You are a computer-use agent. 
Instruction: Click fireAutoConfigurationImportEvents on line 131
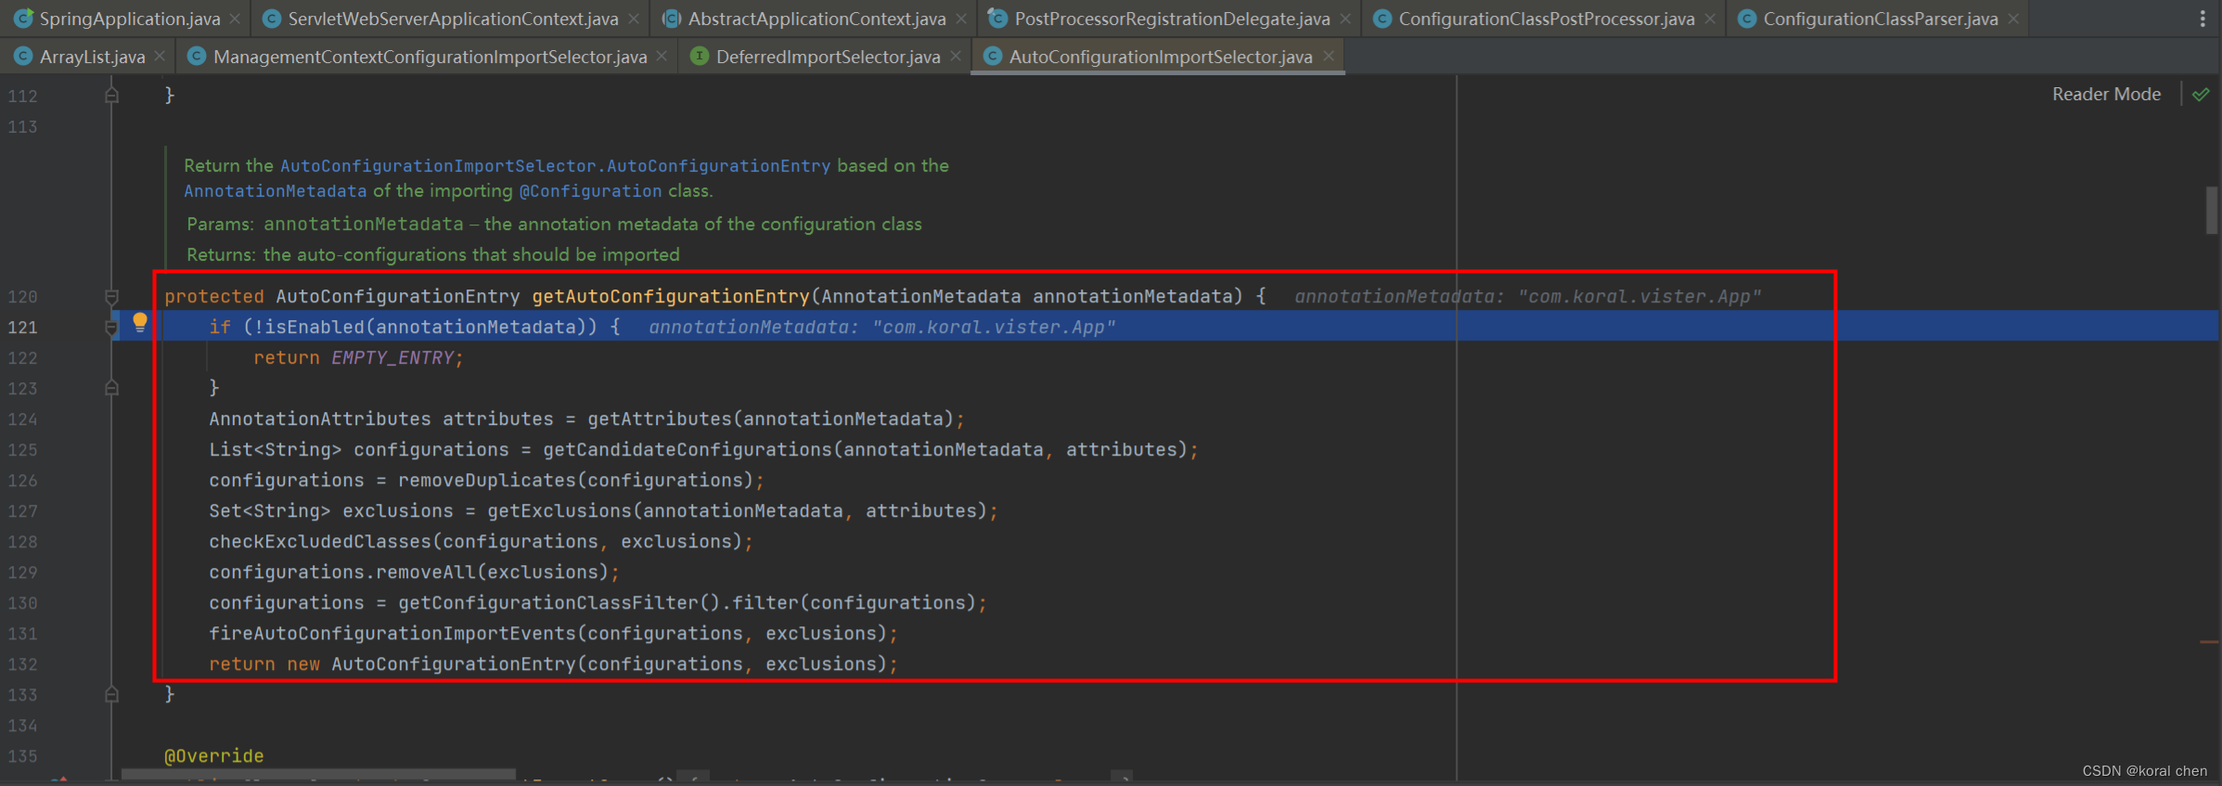(x=392, y=634)
